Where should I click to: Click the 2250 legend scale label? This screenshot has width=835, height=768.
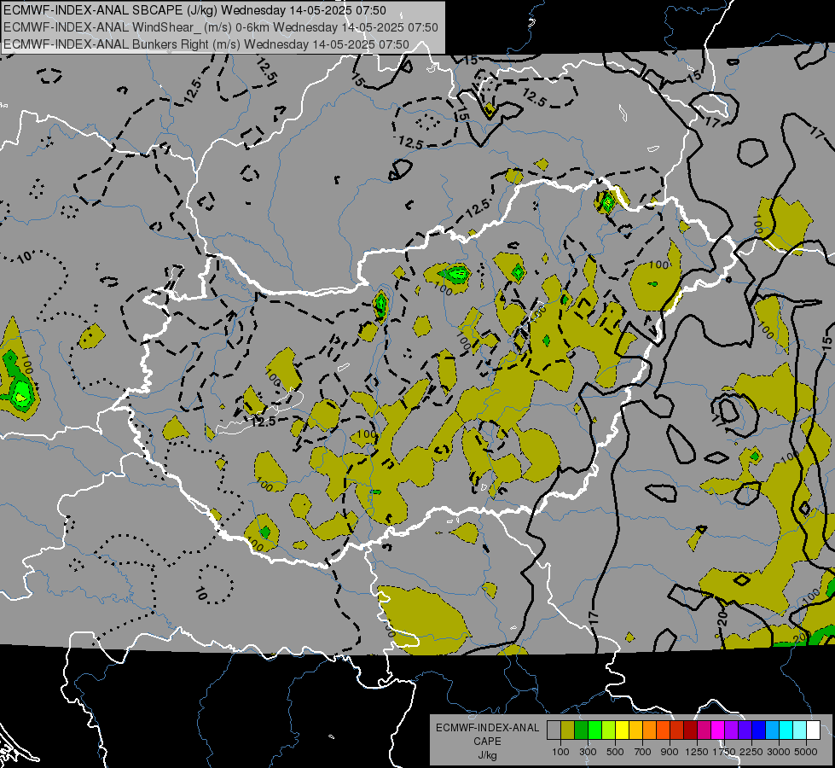point(752,752)
